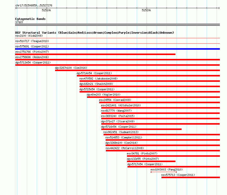Screen dimensions: 227x195
Task: Open the nsv575691 (Cooper2011) label
Action: tap(32, 46)
